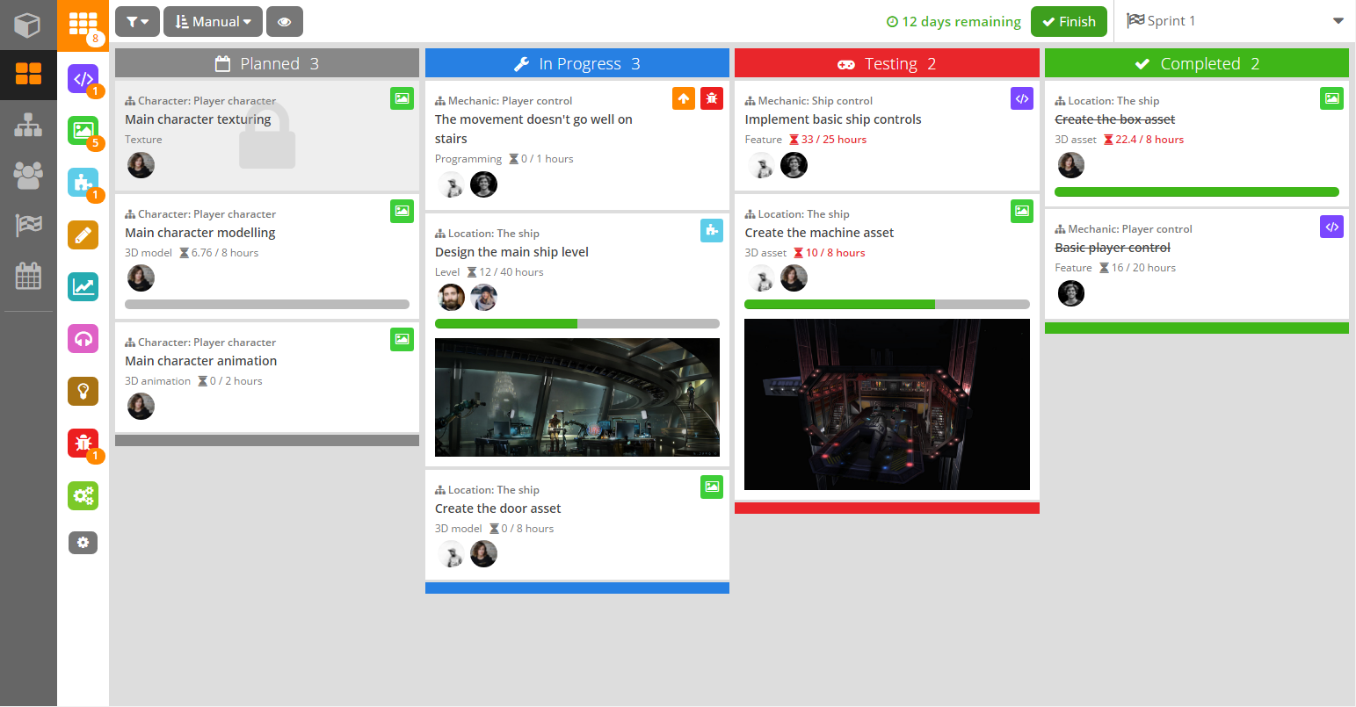Click the bug icon on Player control card

[712, 98]
